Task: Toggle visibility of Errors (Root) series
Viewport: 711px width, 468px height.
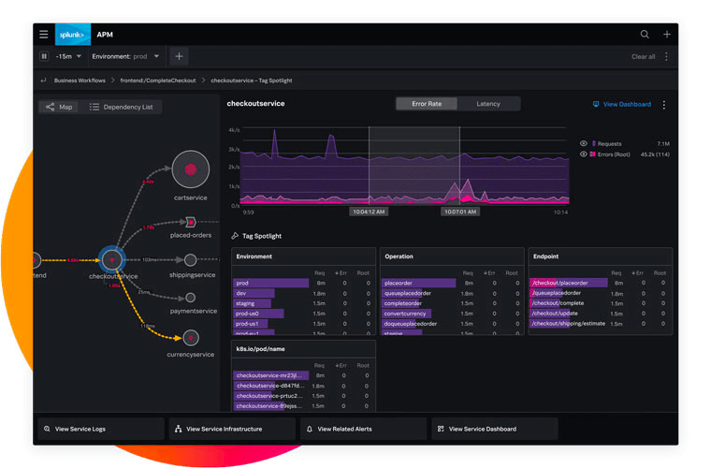Action: [x=584, y=154]
